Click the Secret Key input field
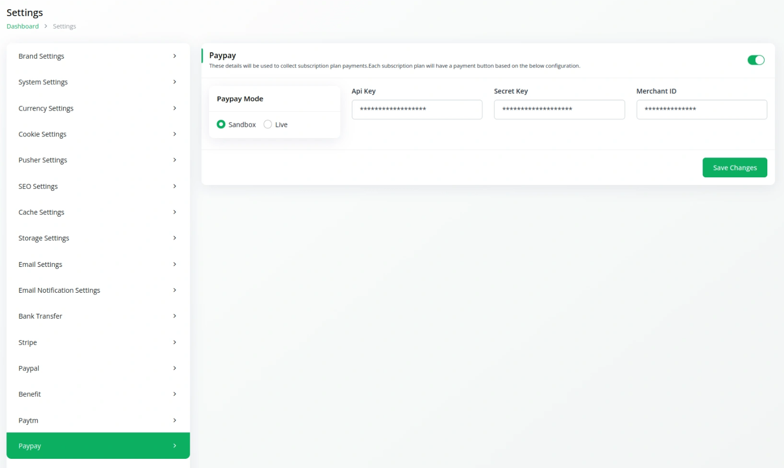This screenshot has width=784, height=468. point(559,109)
